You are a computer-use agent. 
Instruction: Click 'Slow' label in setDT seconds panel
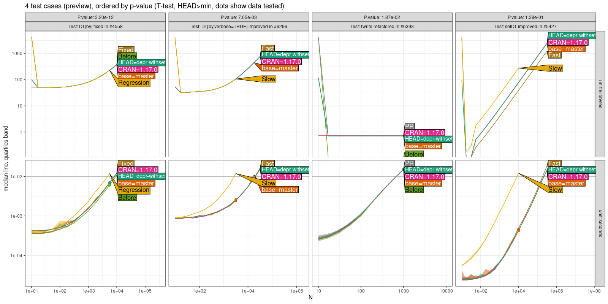click(x=555, y=190)
